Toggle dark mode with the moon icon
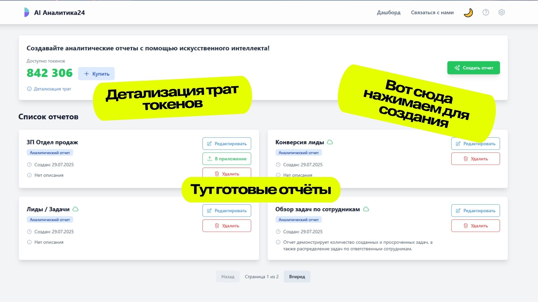The height and width of the screenshot is (302, 538). (468, 13)
